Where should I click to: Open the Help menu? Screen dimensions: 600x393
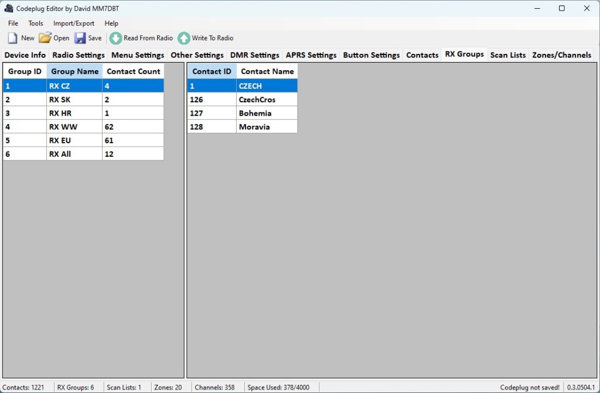click(111, 23)
